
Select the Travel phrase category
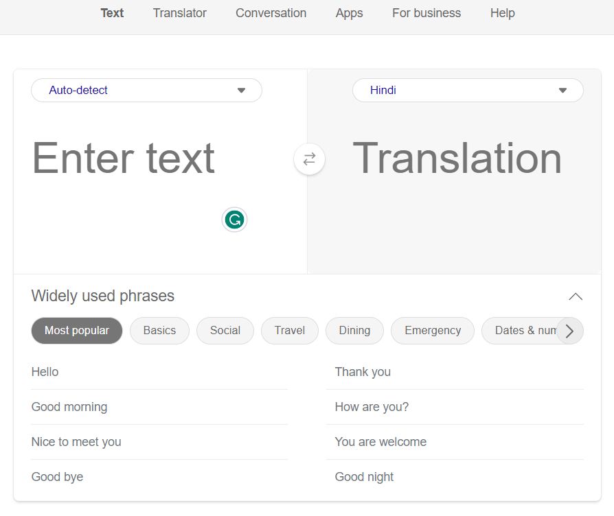[290, 331]
